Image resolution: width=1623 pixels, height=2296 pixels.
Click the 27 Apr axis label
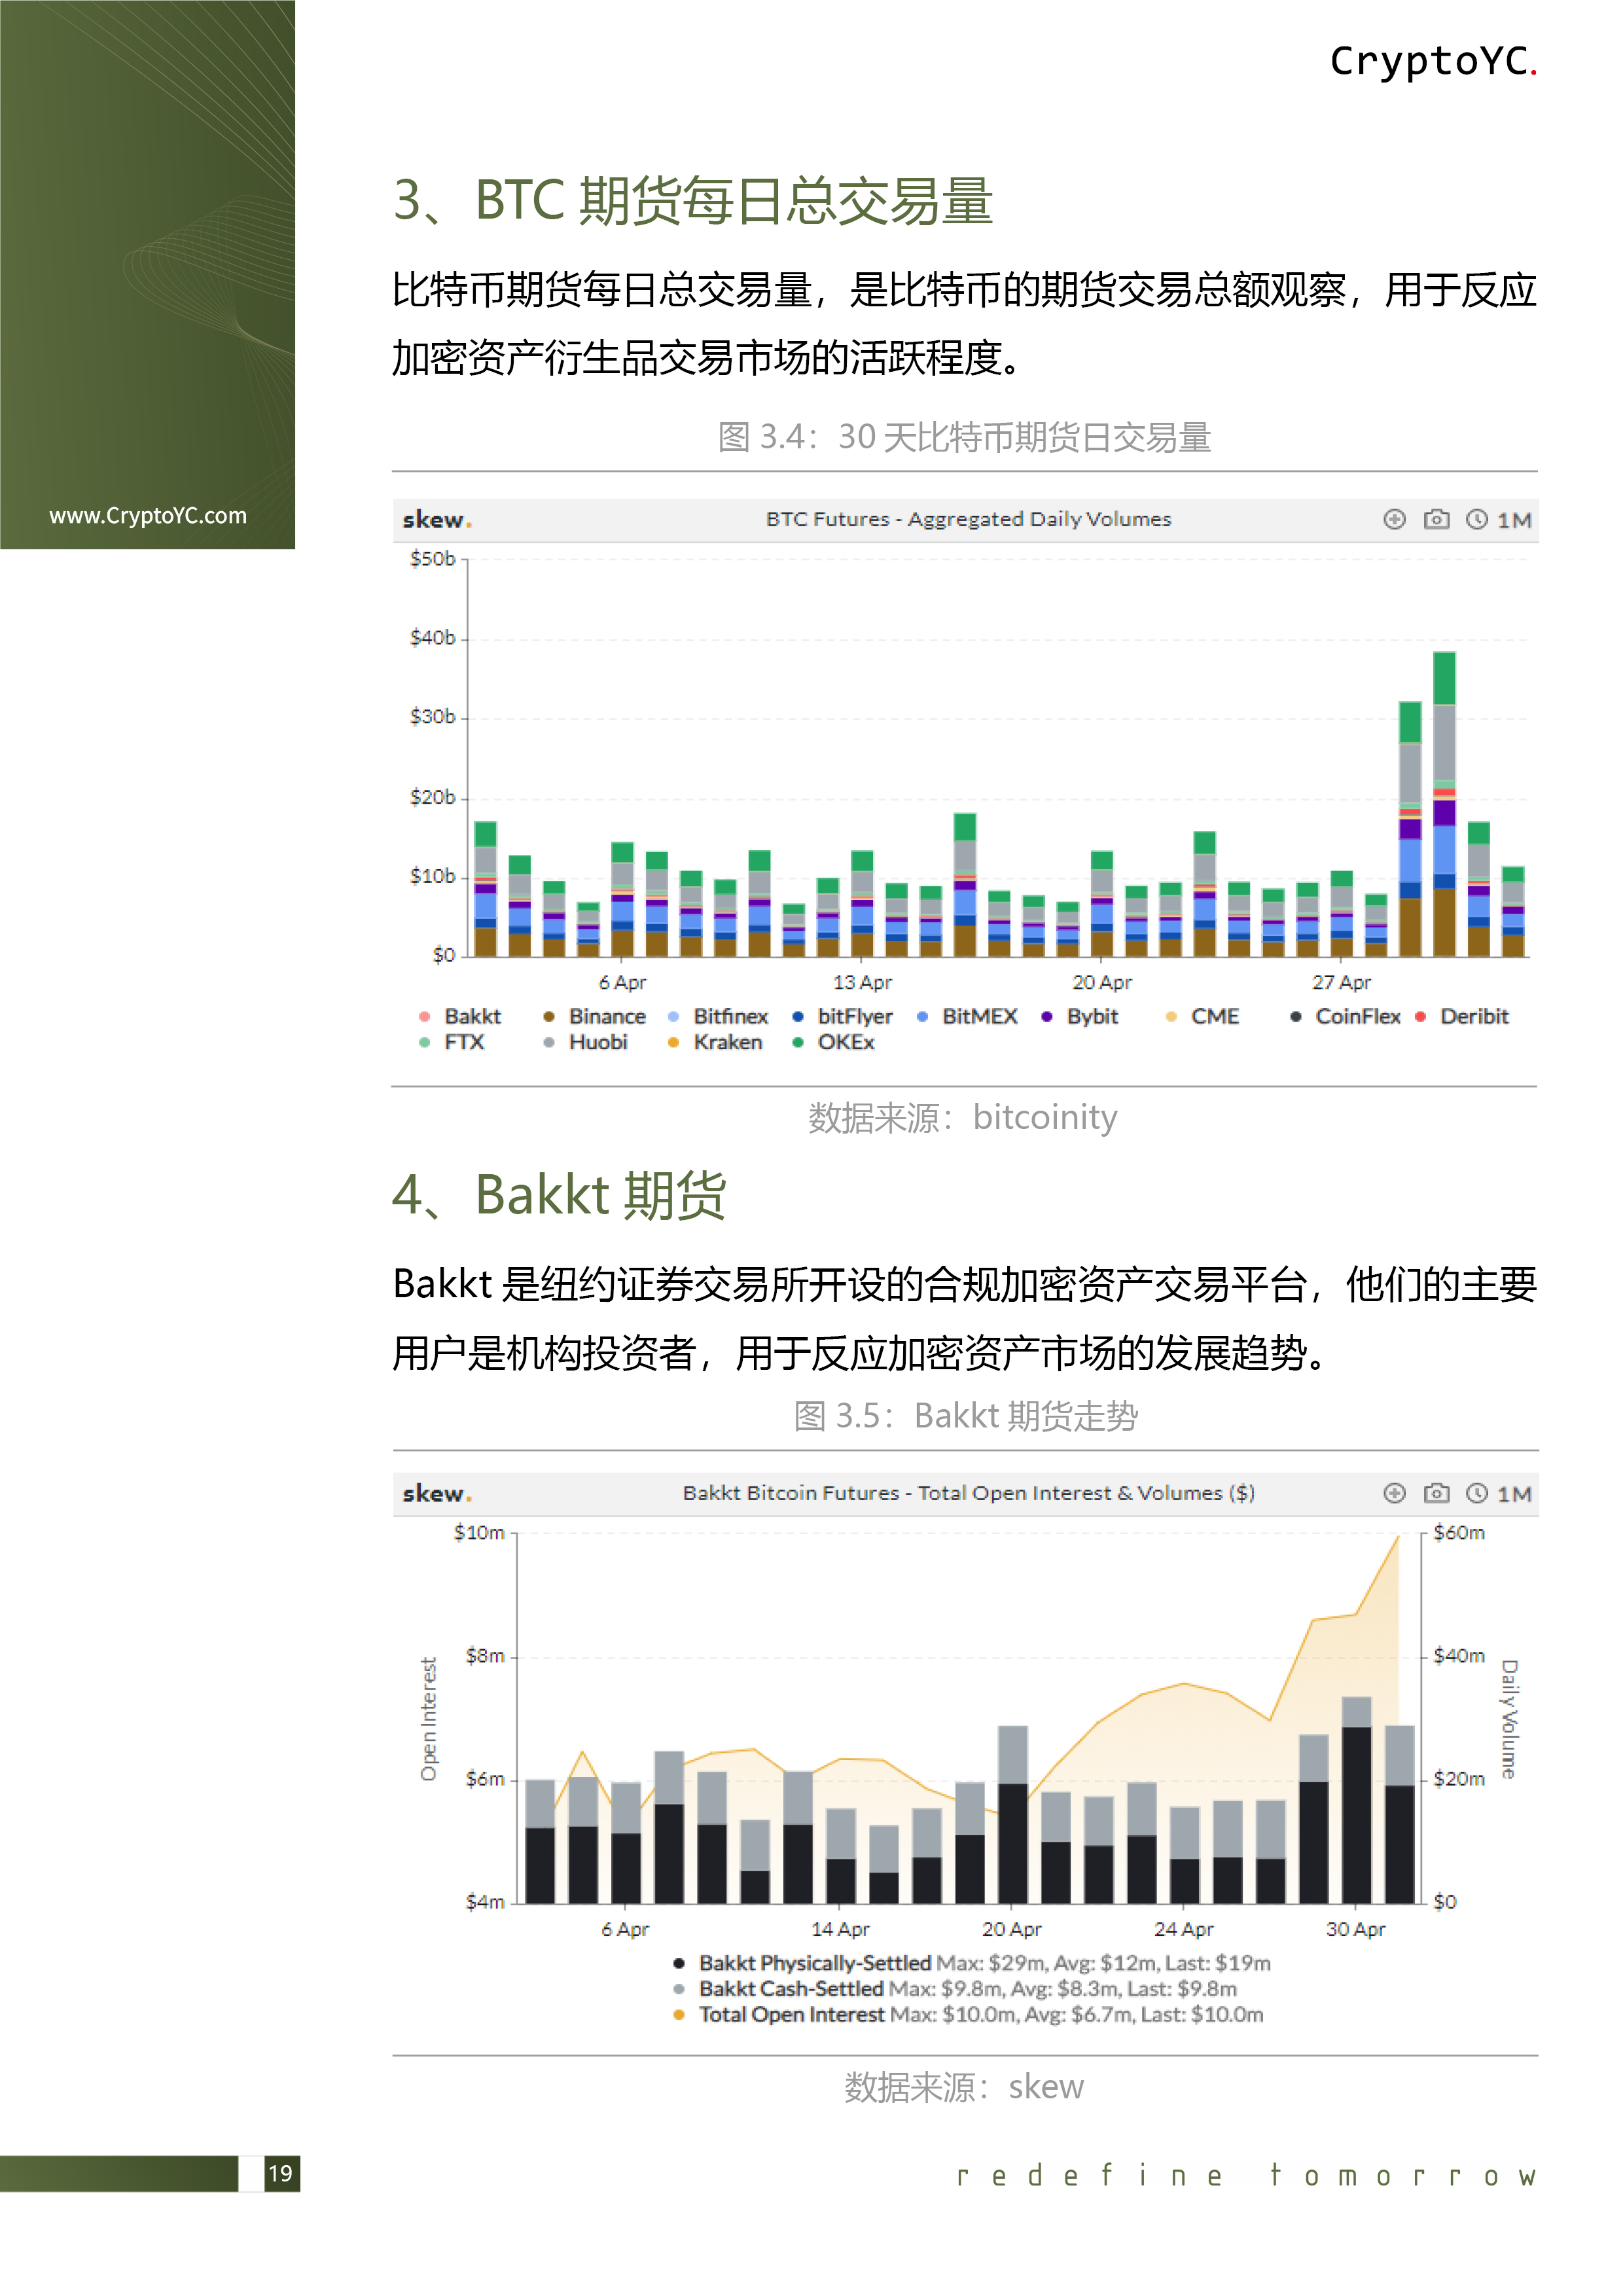(1341, 982)
